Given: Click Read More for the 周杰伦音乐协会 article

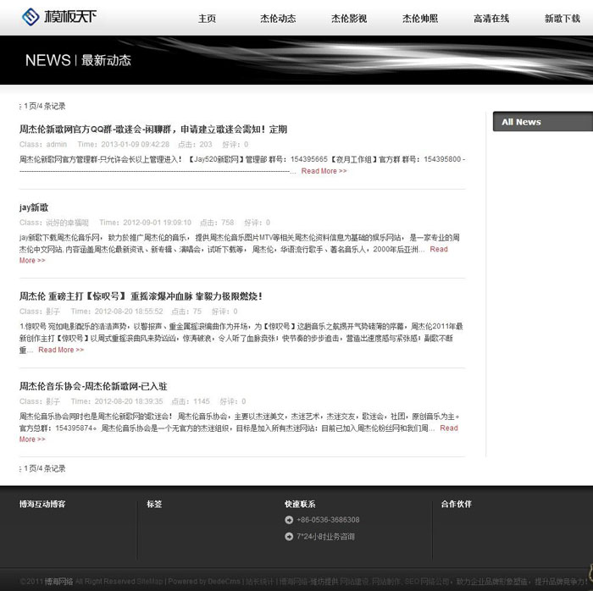Looking at the screenshot, I should 449,428.
